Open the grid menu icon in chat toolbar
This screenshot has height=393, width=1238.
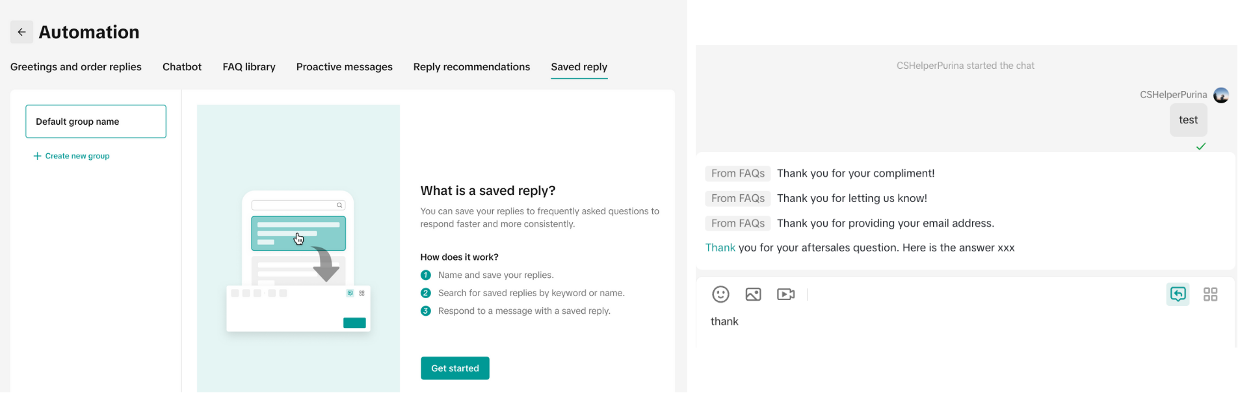(1210, 294)
